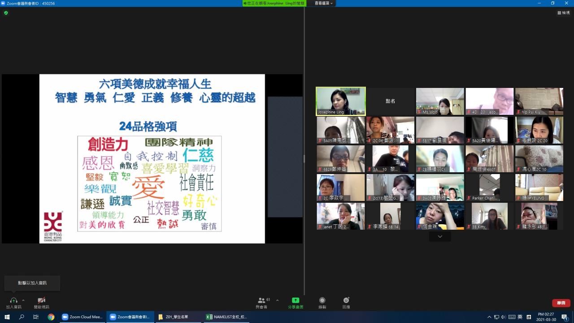Image resolution: width=574 pixels, height=323 pixels.
Task: Open the view options dropdown at top
Action: tap(325, 3)
